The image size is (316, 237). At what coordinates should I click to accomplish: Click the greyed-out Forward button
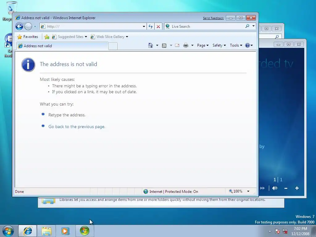point(28,27)
